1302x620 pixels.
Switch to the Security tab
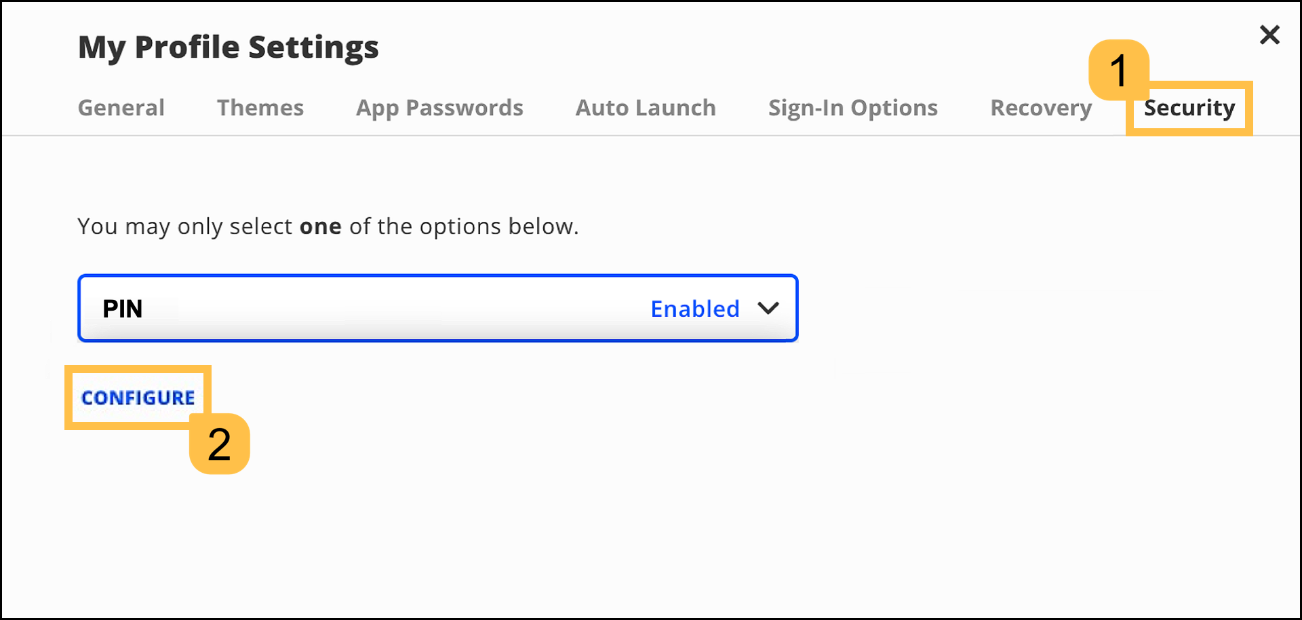1189,108
